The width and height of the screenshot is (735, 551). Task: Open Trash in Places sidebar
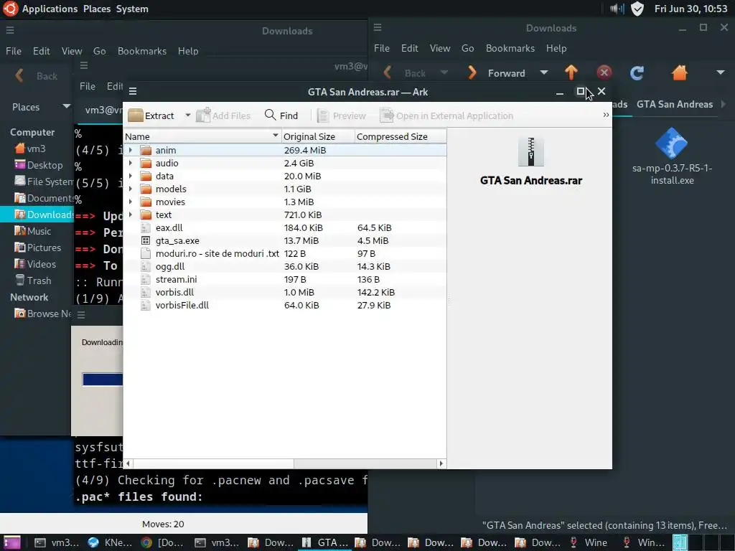39,281
